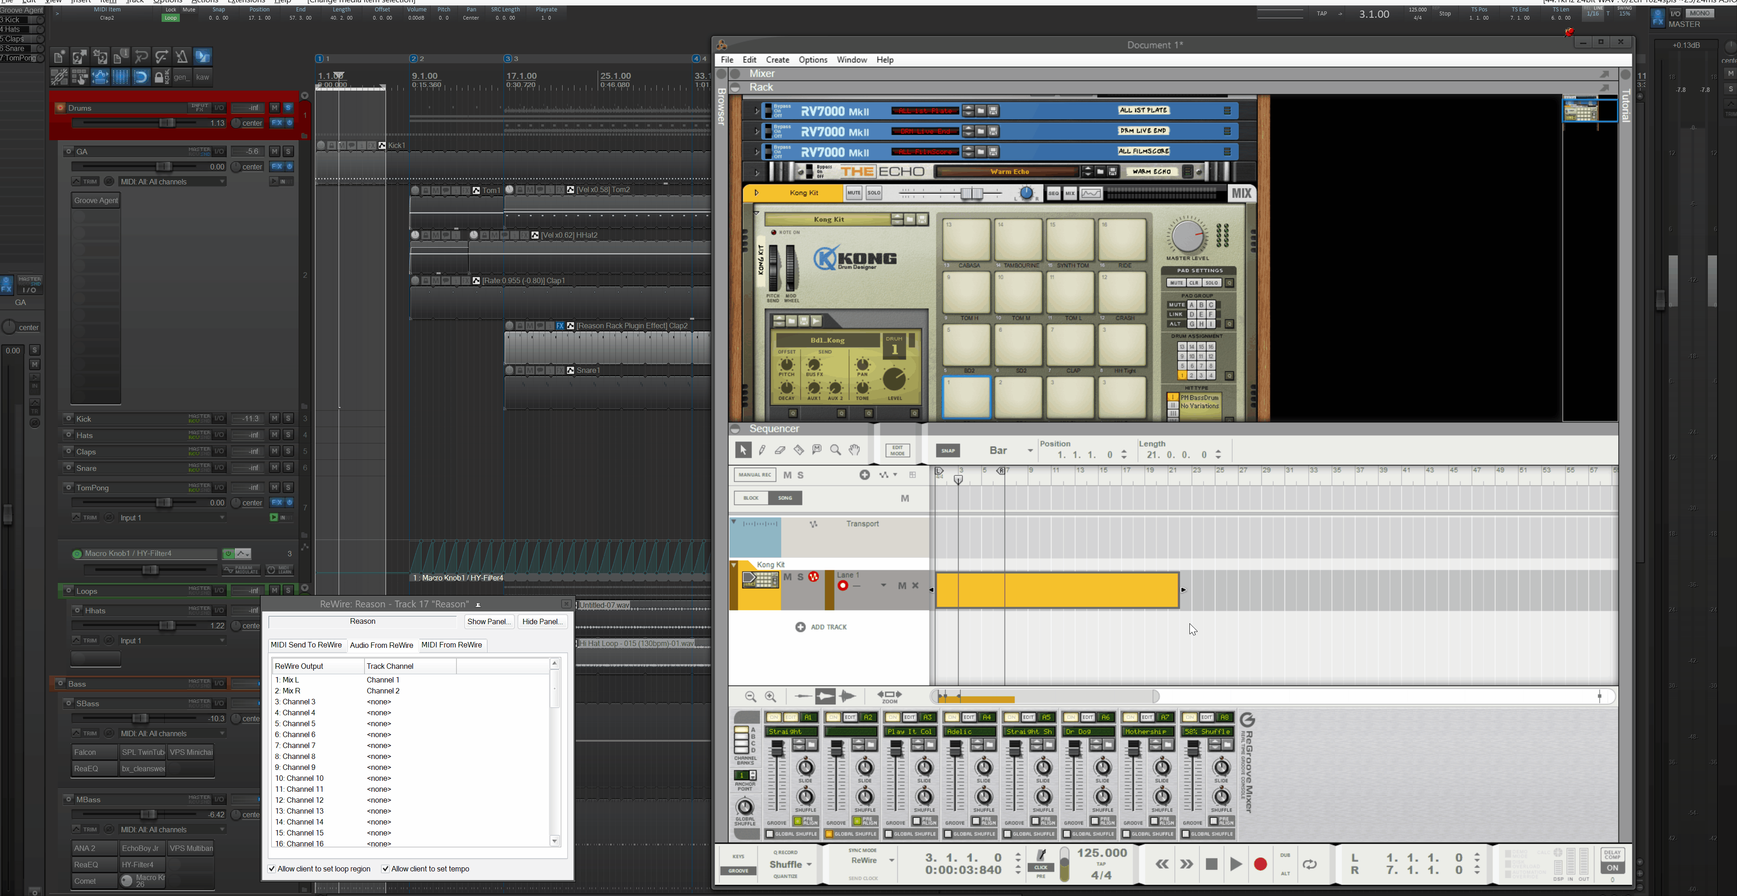Click the Hide Panel button
The image size is (1737, 896).
[x=543, y=621]
